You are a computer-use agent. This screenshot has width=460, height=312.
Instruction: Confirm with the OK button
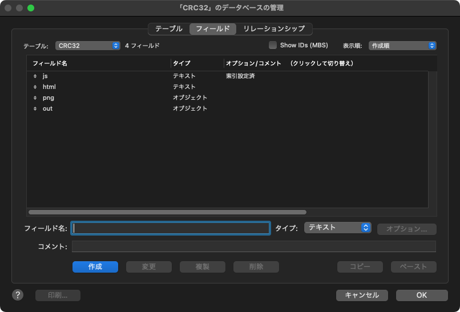(x=422, y=295)
